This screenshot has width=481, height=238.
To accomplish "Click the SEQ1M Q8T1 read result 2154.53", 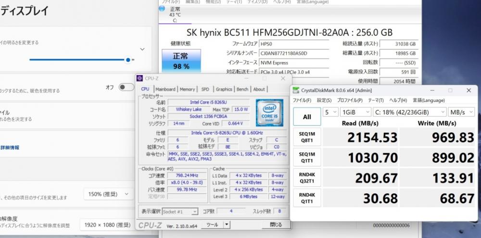I will pos(360,138).
